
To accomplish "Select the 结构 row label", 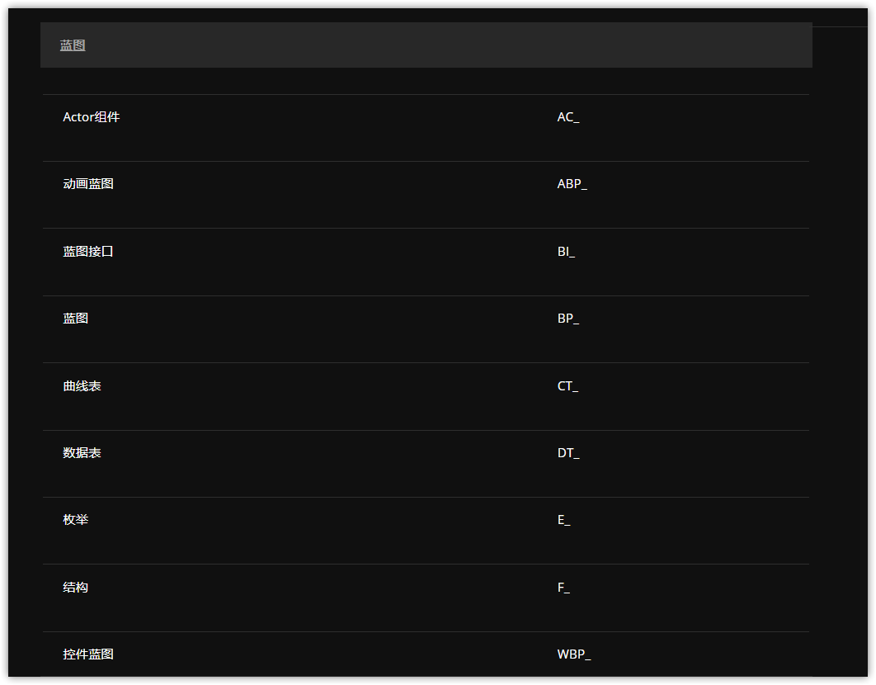I will click(75, 587).
